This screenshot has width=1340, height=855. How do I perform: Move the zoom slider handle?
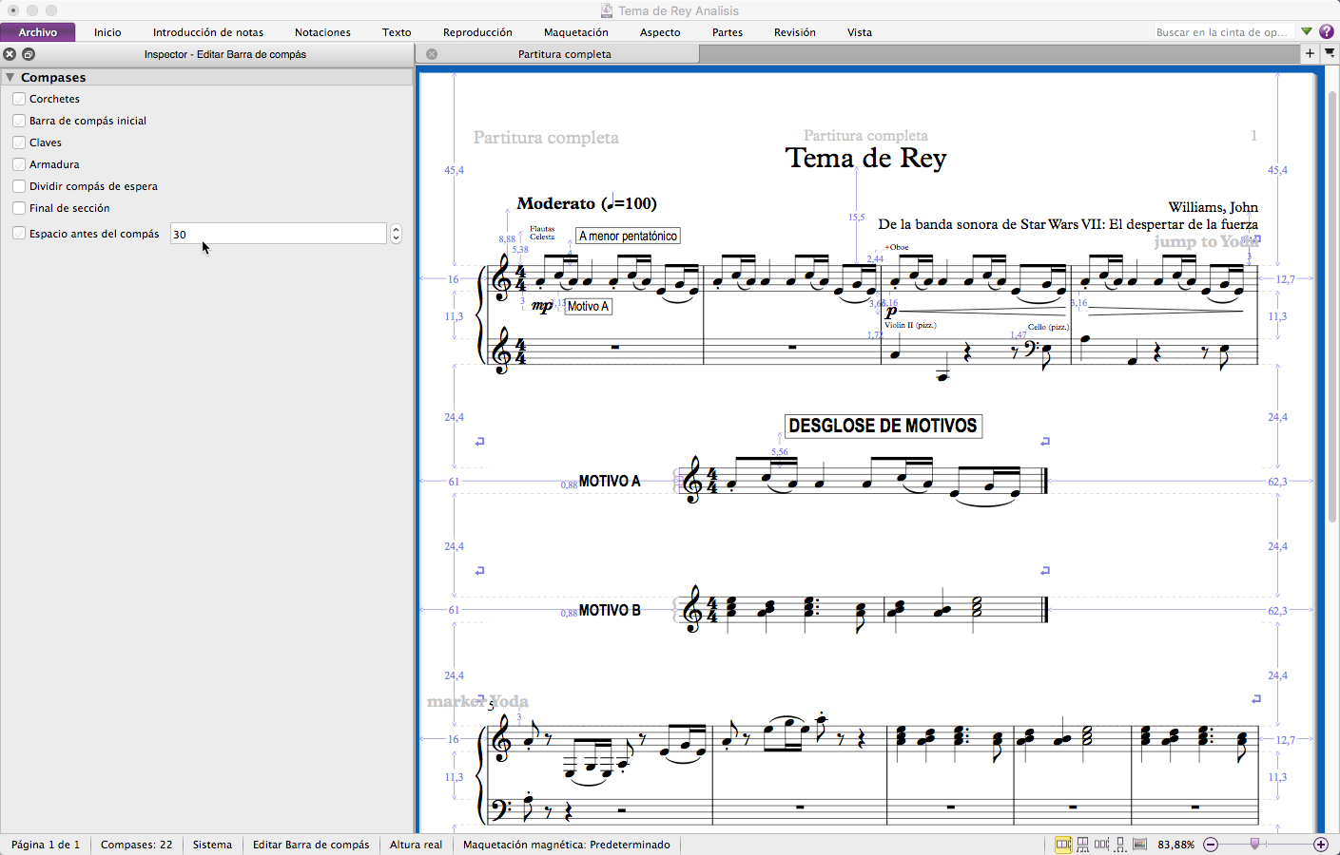pyautogui.click(x=1255, y=844)
